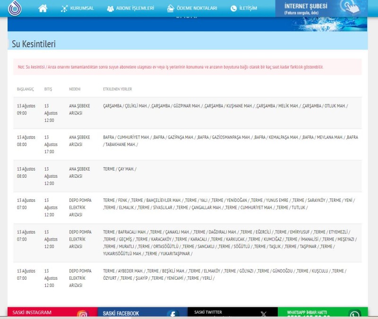Open the Abone İşlemleri menu

(x=130, y=9)
